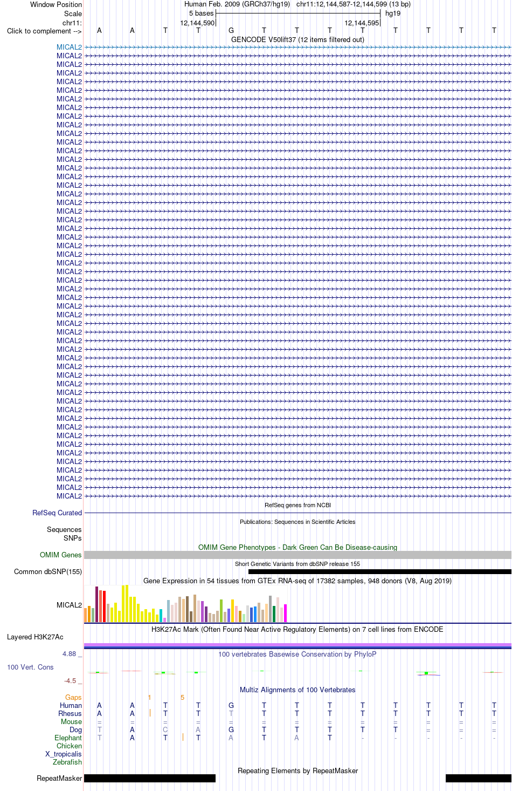Click the C base in Dog row
The image size is (512, 791).
pos(165,729)
